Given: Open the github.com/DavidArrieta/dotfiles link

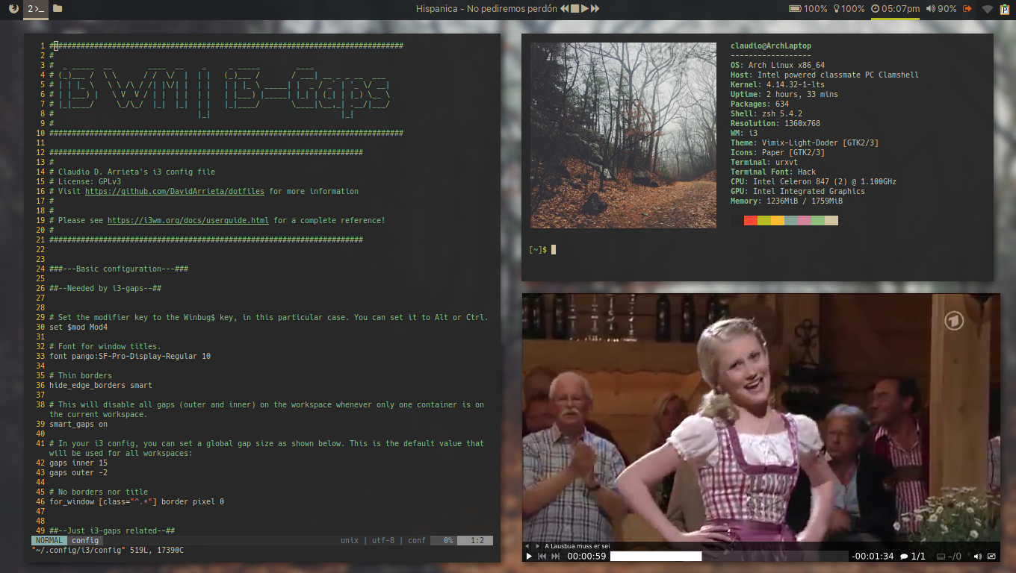Looking at the screenshot, I should (175, 191).
